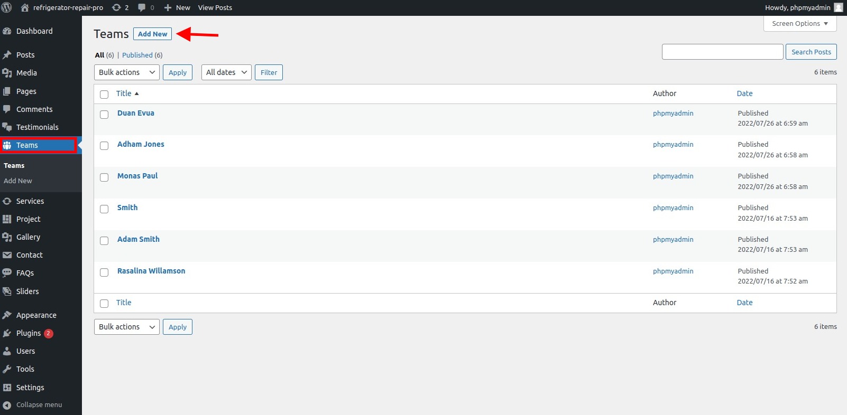Click the Plugins update badge showing 2
847x415 pixels.
(49, 333)
